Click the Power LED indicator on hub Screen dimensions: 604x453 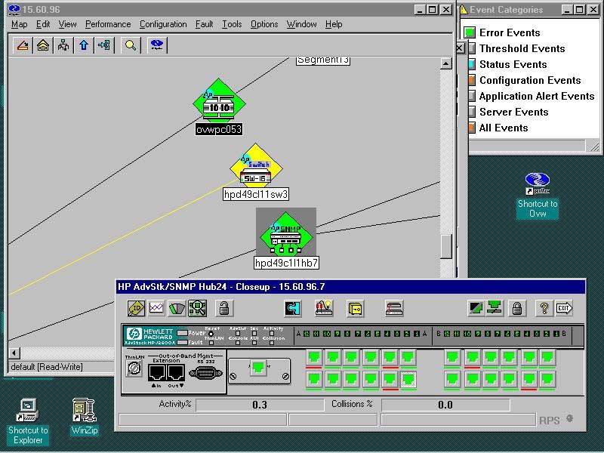pos(182,333)
